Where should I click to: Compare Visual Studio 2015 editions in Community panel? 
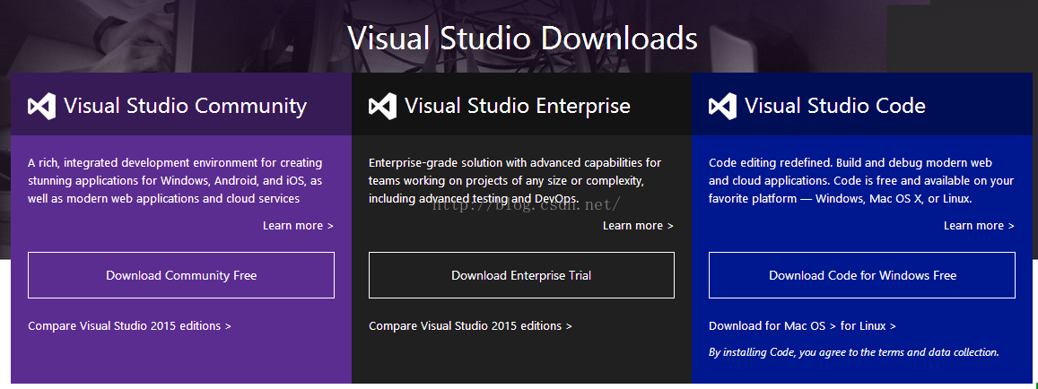click(x=130, y=326)
